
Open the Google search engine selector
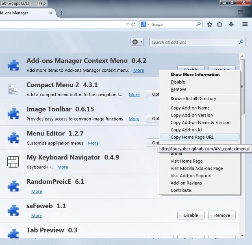pyautogui.click(x=145, y=24)
